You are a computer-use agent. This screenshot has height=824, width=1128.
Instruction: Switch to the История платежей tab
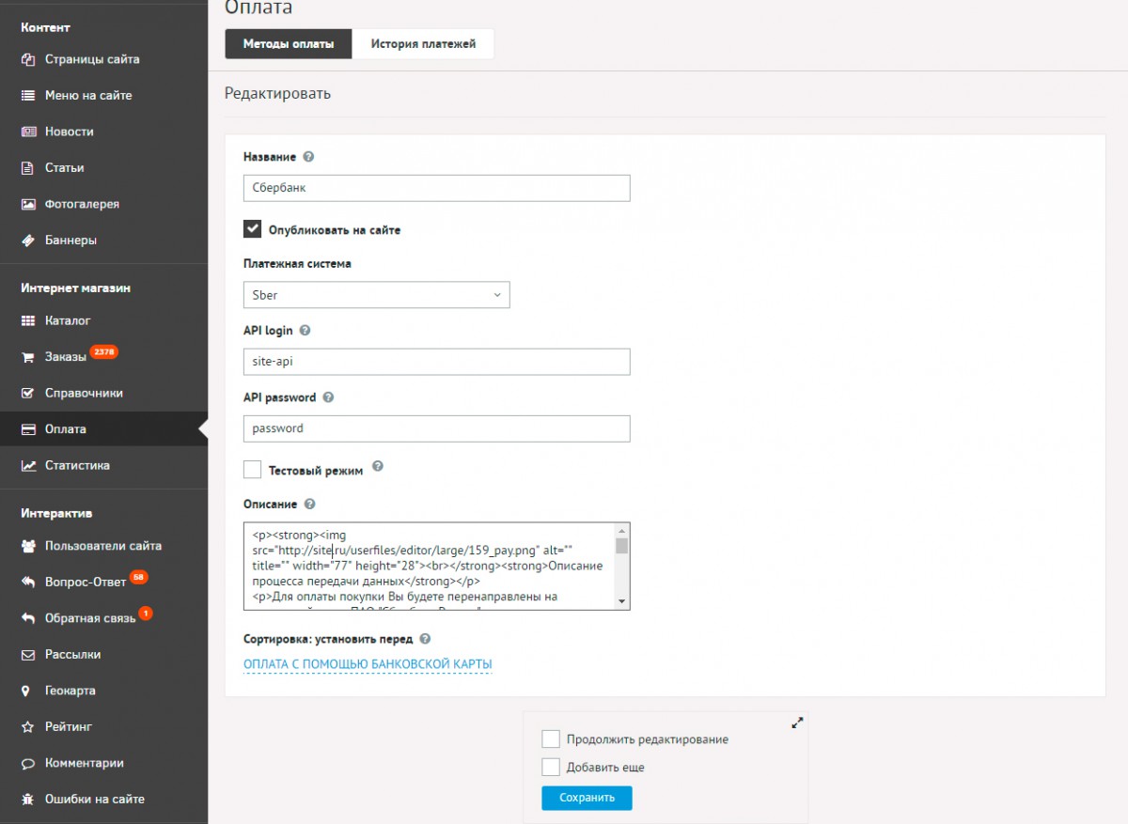(423, 44)
